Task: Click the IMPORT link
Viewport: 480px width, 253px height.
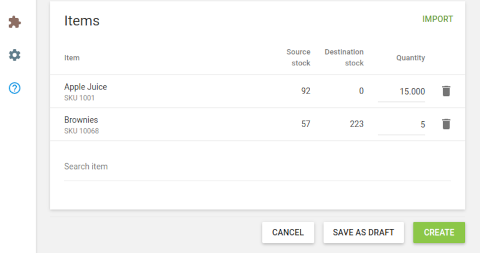Action: pyautogui.click(x=437, y=19)
